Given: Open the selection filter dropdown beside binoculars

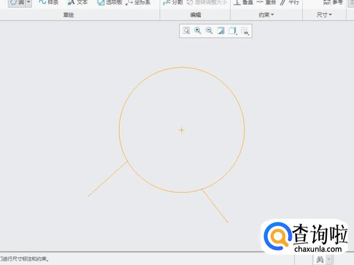Looking at the screenshot, I should (329, 259).
